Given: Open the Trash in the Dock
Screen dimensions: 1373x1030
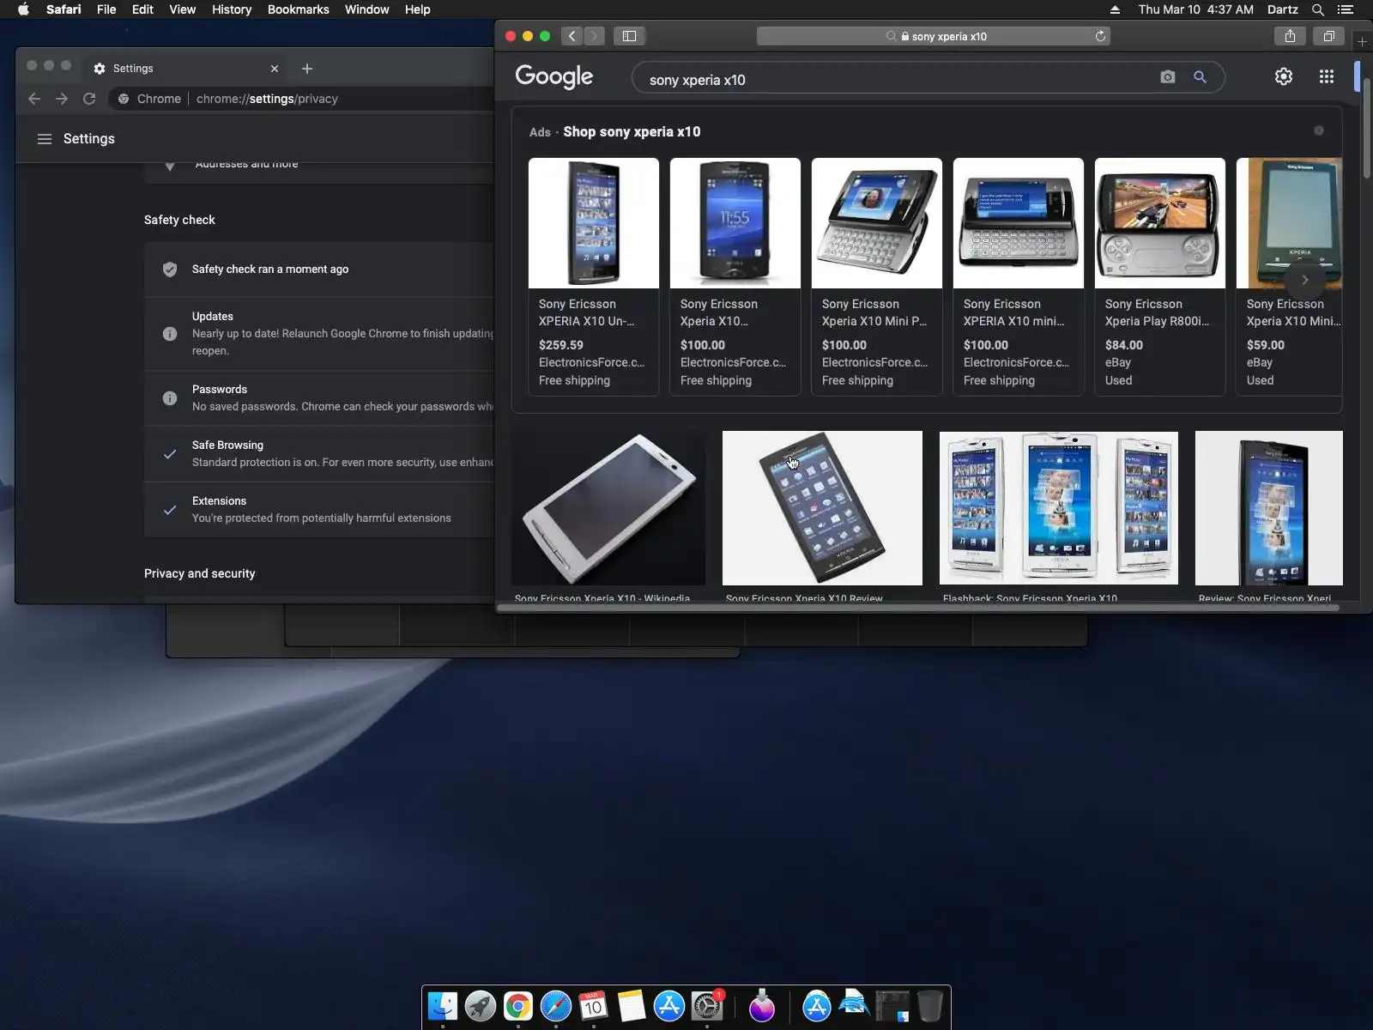Looking at the screenshot, I should coord(930,1006).
